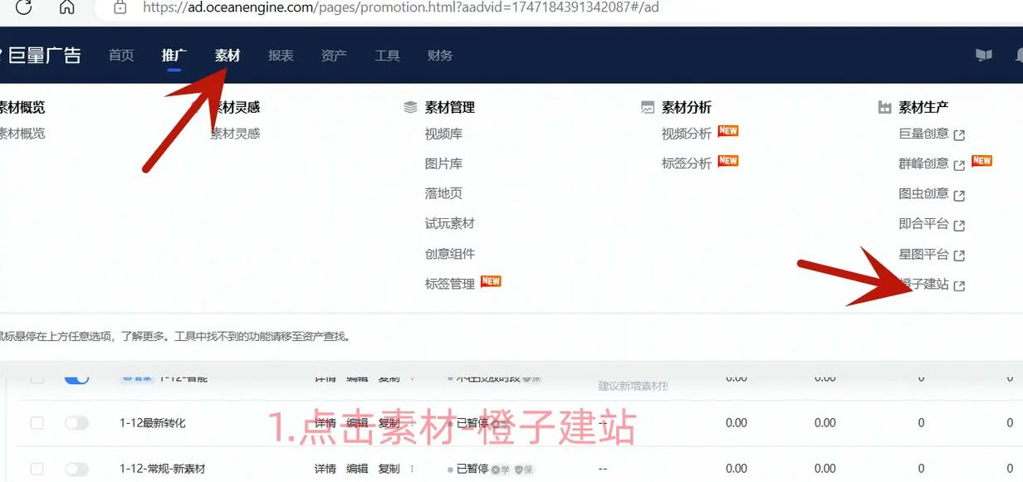This screenshot has height=482, width=1023.
Task: Open 图片库 under 素材管理
Action: tap(443, 163)
